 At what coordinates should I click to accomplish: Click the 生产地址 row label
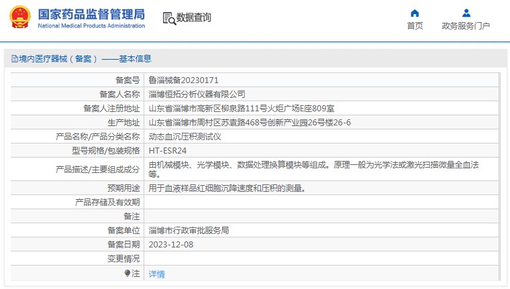click(x=123, y=123)
